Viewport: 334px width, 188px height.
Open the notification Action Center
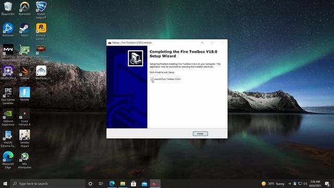(x=327, y=183)
